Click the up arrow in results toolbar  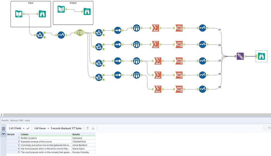pyautogui.click(x=88, y=128)
